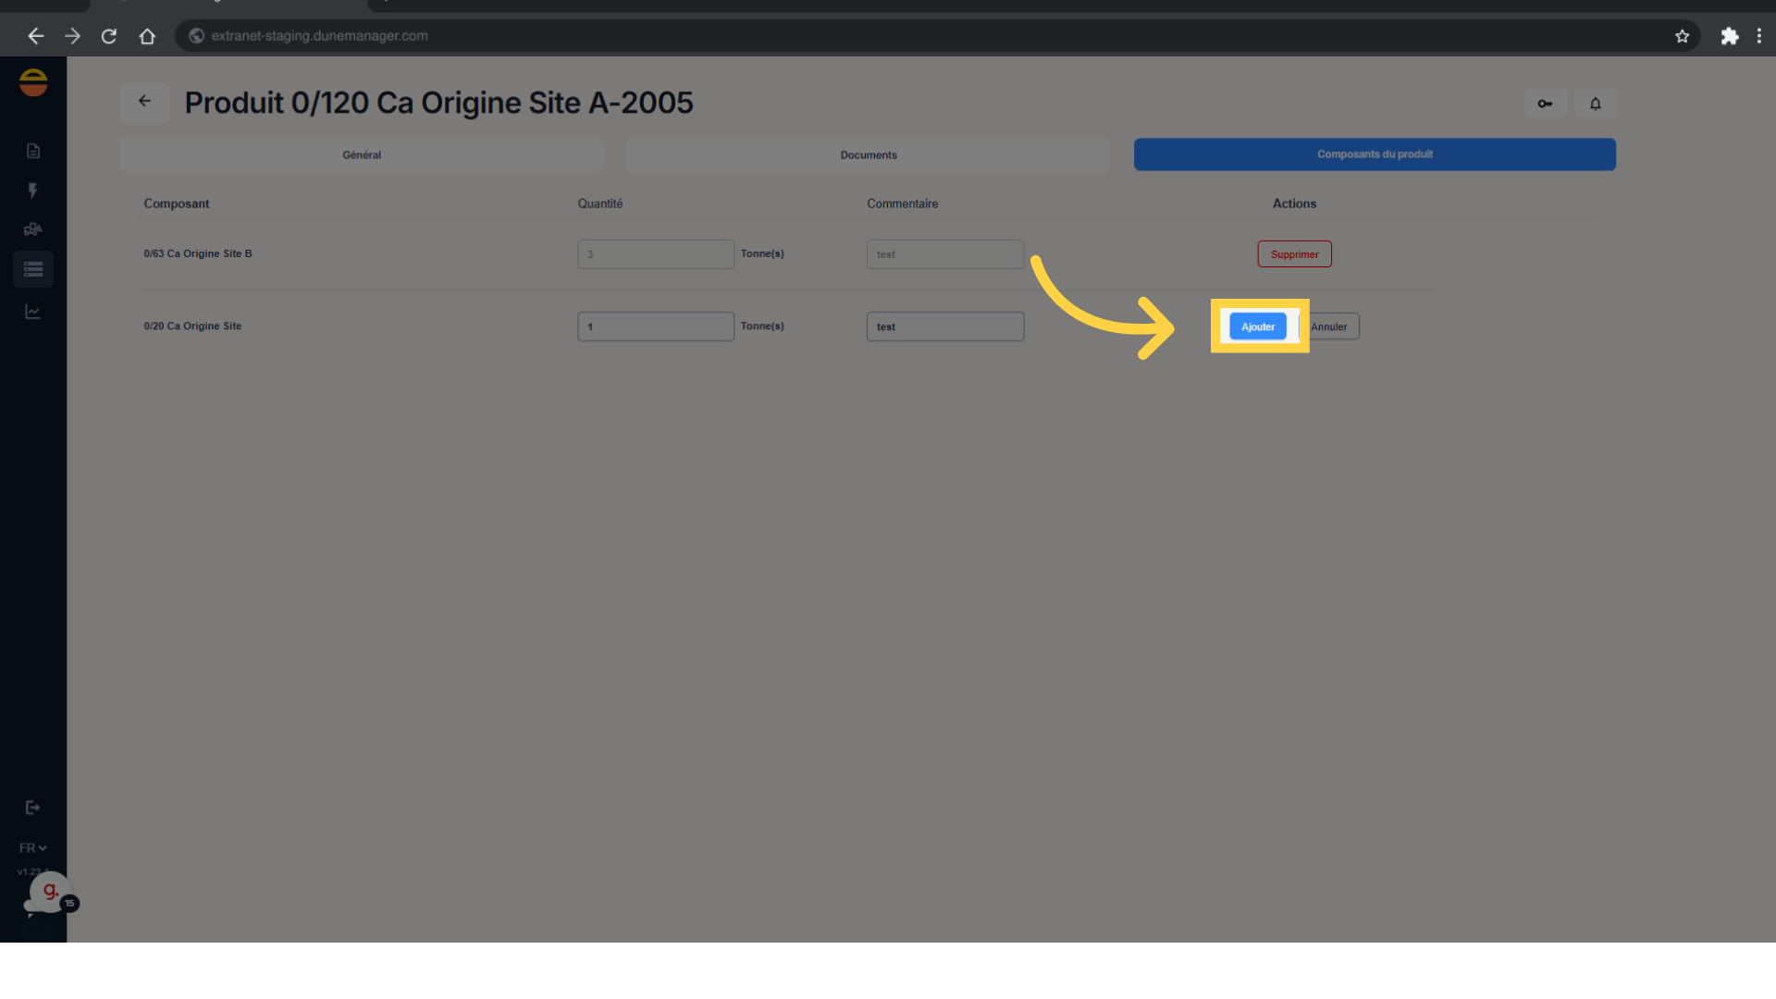The image size is (1776, 999).
Task: Open notifications bell icon
Action: click(x=1595, y=104)
